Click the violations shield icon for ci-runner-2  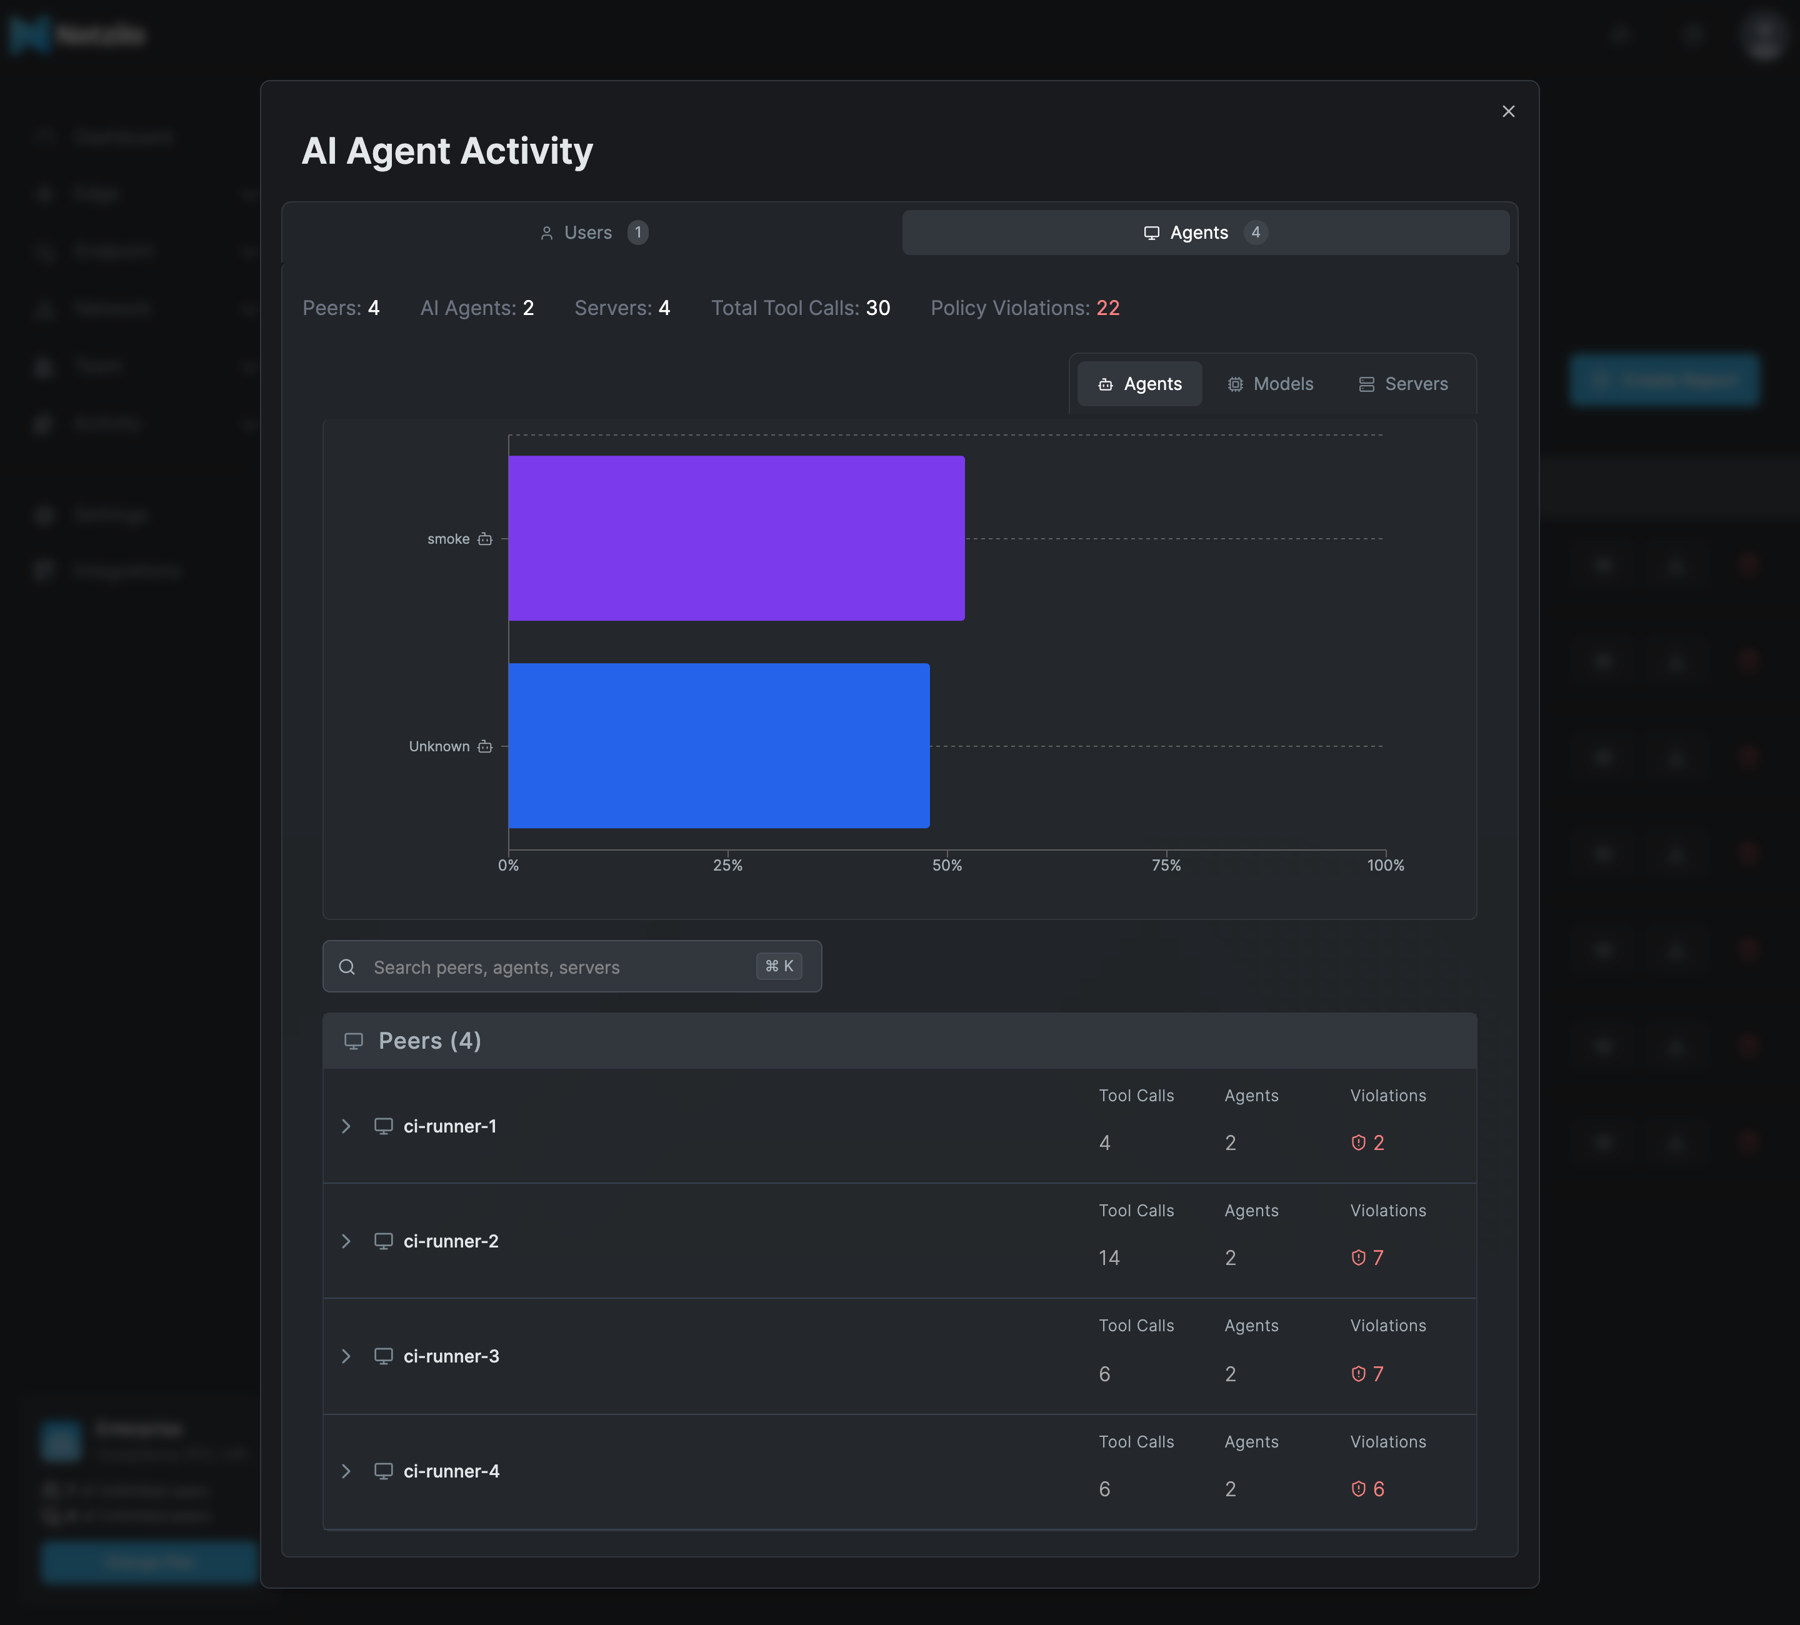pyautogui.click(x=1358, y=1258)
